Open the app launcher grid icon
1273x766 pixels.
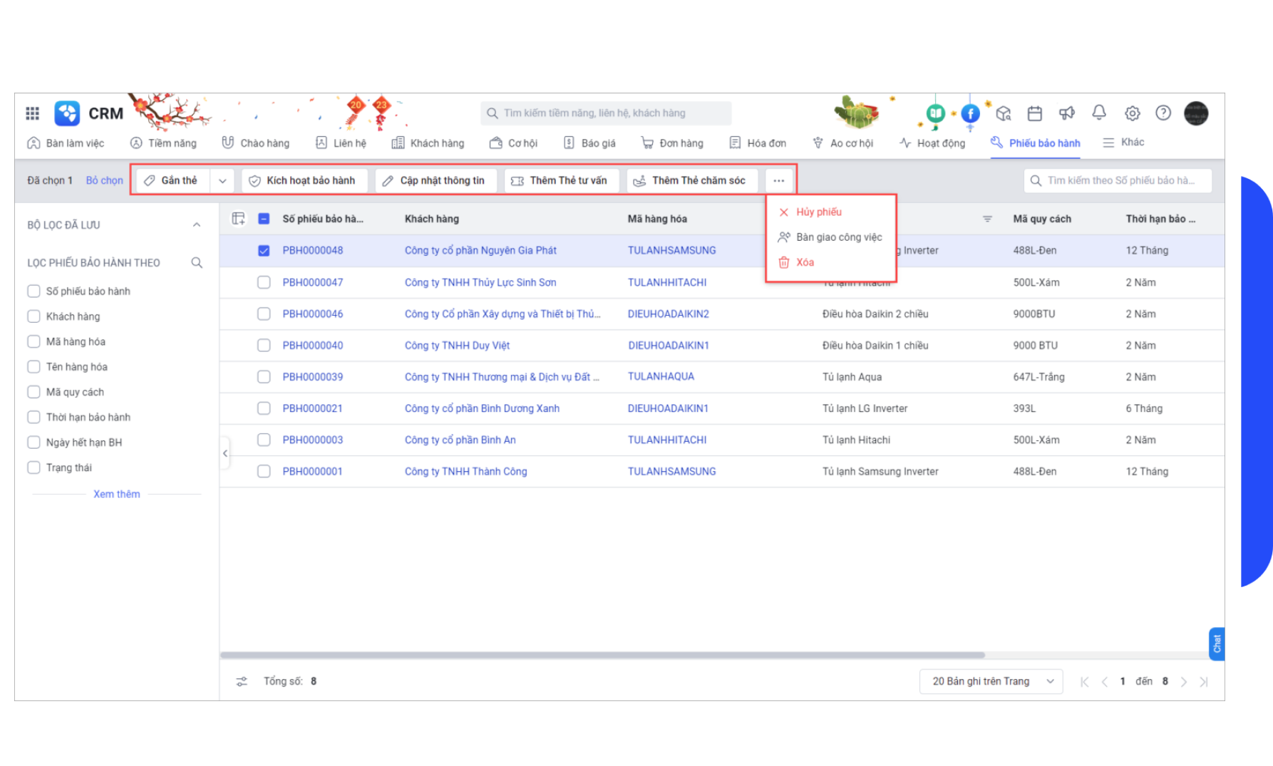[32, 113]
